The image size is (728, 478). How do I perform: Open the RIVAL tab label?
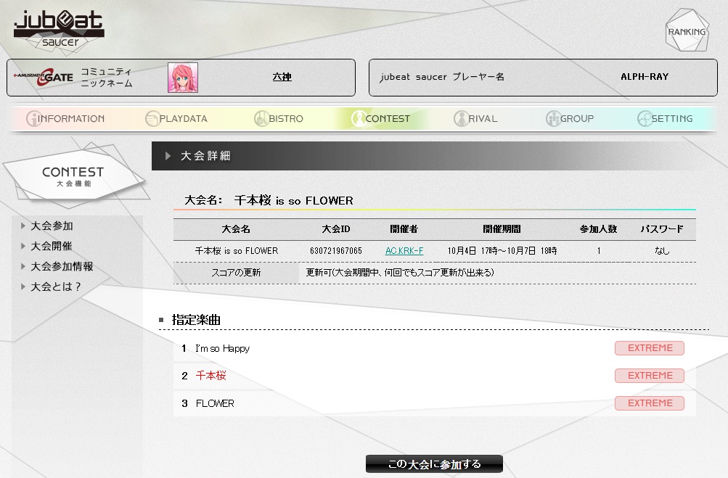[x=483, y=119]
